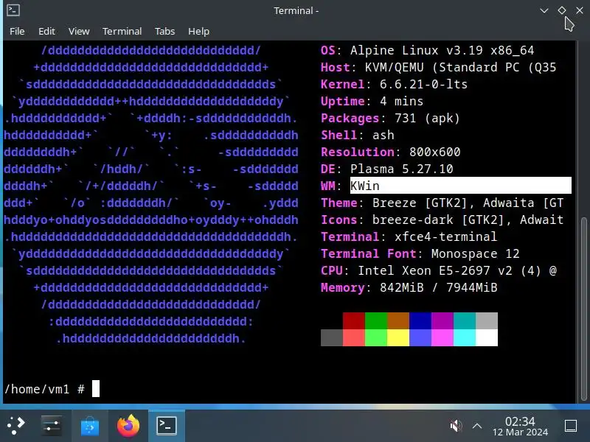Image resolution: width=590 pixels, height=442 pixels.
Task: Click the shell value "ash"
Action: pos(383,135)
